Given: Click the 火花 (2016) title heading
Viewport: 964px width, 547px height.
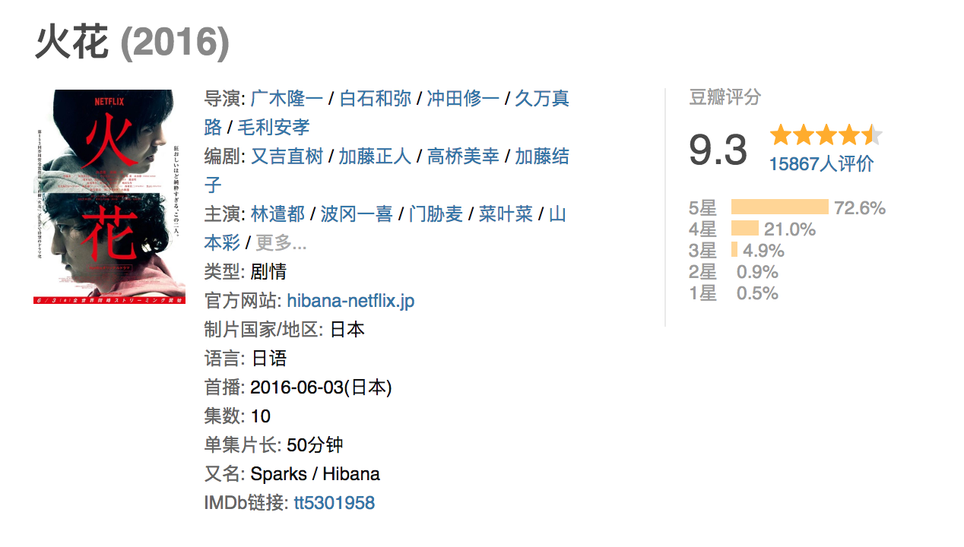Looking at the screenshot, I should 132,43.
